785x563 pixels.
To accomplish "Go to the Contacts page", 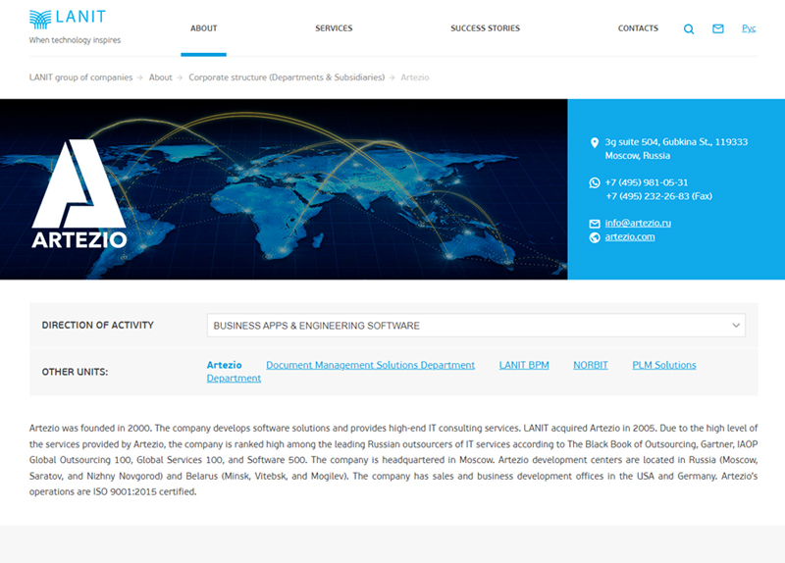I will coord(638,28).
